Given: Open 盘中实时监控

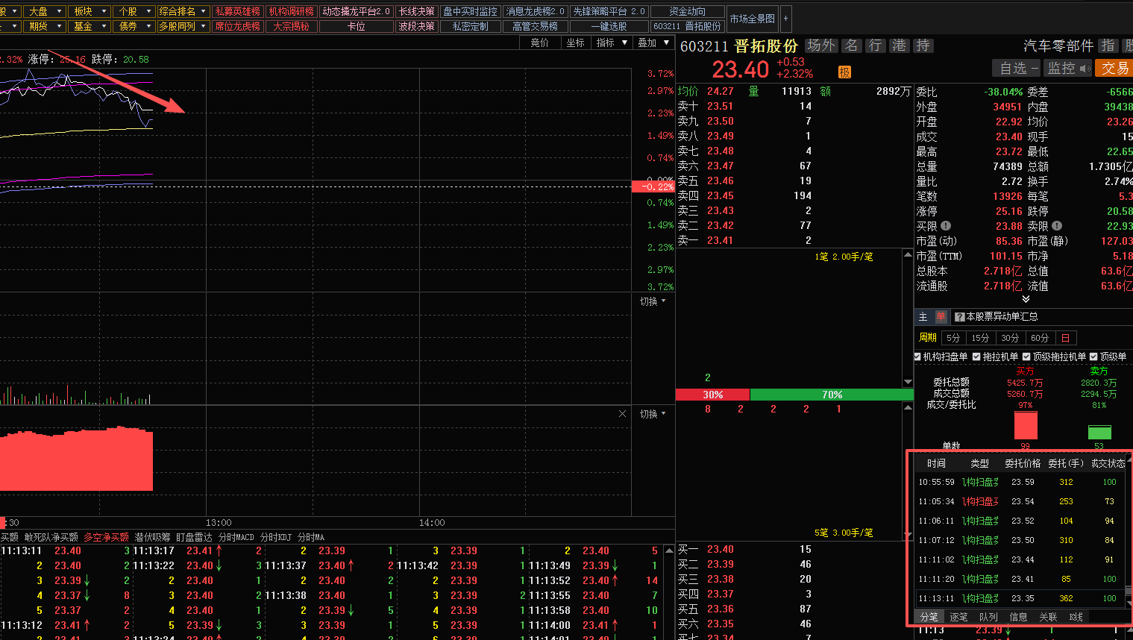Looking at the screenshot, I should [470, 11].
